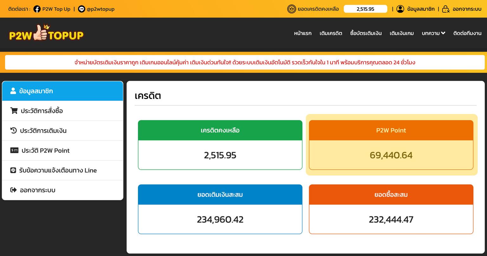The width and height of the screenshot is (487, 256).
Task: Click the person icon in ข้อมูลสมาชิก sidebar item
Action: [x=13, y=91]
